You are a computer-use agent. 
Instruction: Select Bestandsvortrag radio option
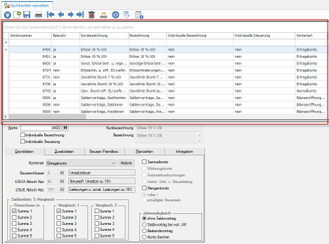point(144,231)
